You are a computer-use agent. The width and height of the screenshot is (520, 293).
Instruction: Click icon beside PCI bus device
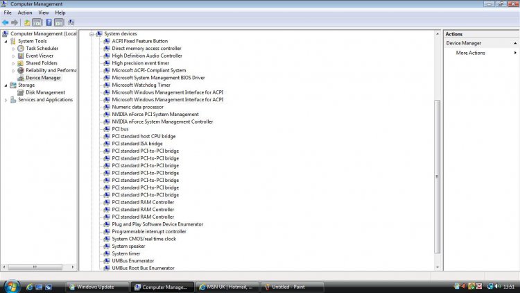point(107,129)
